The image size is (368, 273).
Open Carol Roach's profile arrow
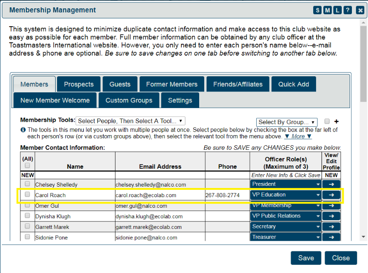tap(331, 195)
